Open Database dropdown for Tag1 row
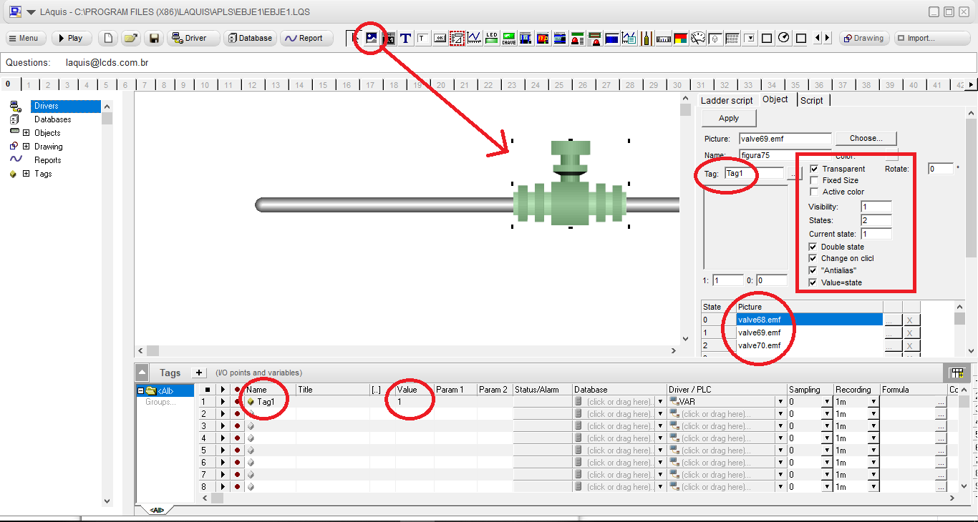 coord(660,402)
